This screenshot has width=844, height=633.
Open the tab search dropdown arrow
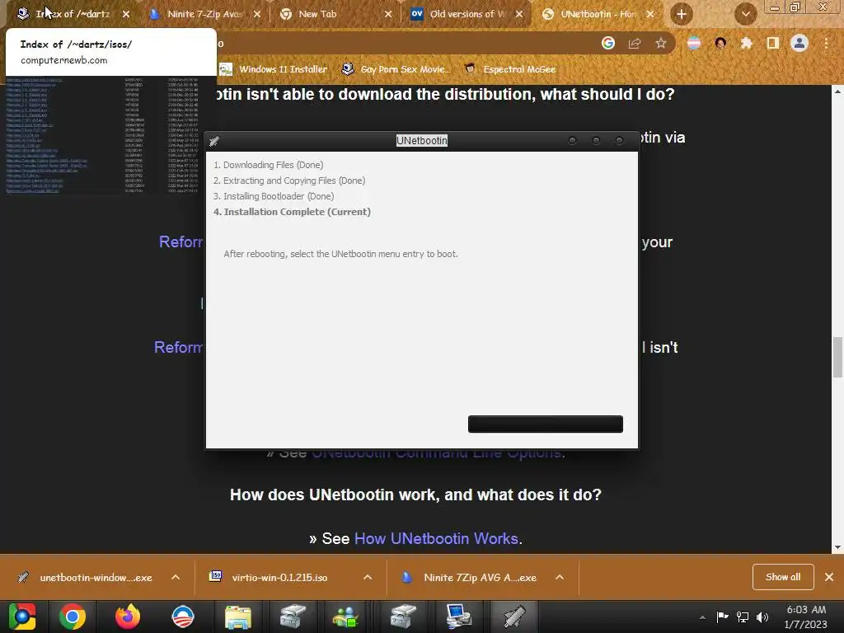pos(745,14)
